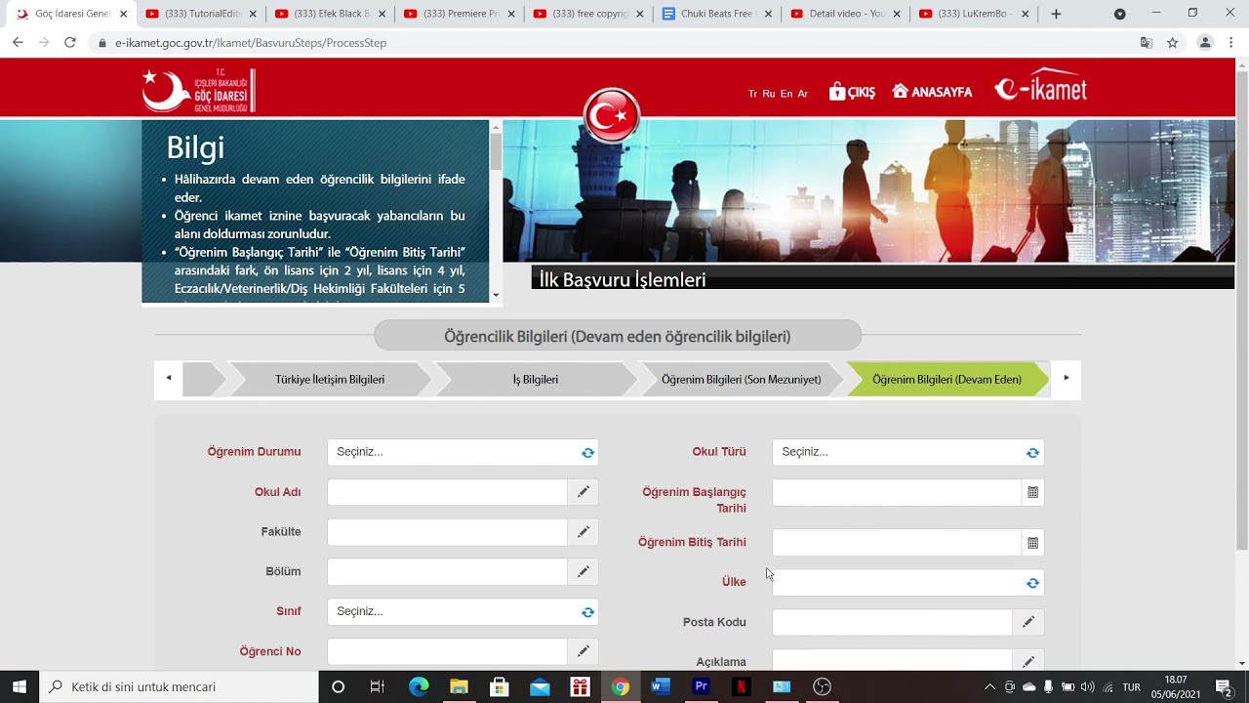This screenshot has width=1249, height=703.
Task: Switch language to Ar
Action: (803, 94)
